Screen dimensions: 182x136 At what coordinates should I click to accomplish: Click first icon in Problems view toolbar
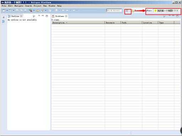[x=164, y=16]
